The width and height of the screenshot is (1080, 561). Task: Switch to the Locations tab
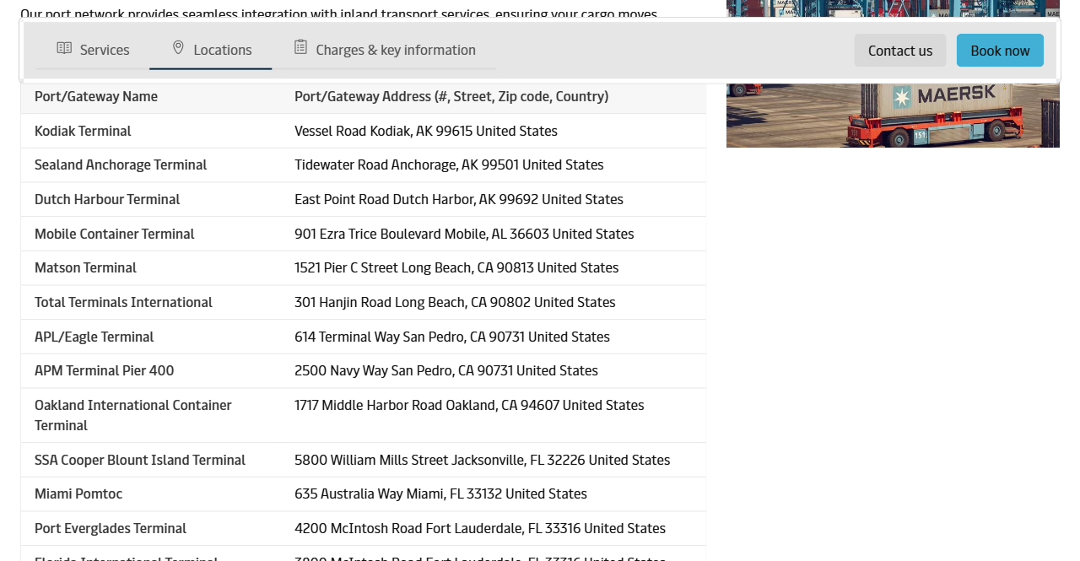click(x=211, y=50)
